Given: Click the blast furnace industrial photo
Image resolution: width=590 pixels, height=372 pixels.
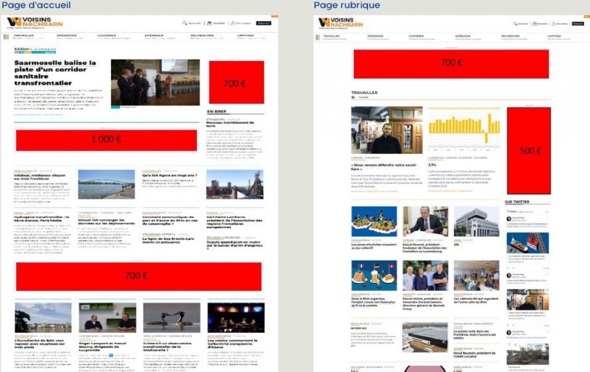Looking at the screenshot, I should click(x=235, y=184).
